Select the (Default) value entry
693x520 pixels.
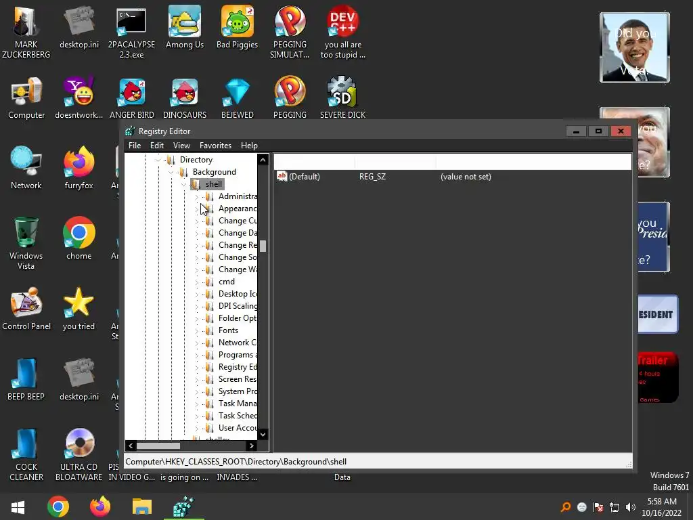[305, 177]
